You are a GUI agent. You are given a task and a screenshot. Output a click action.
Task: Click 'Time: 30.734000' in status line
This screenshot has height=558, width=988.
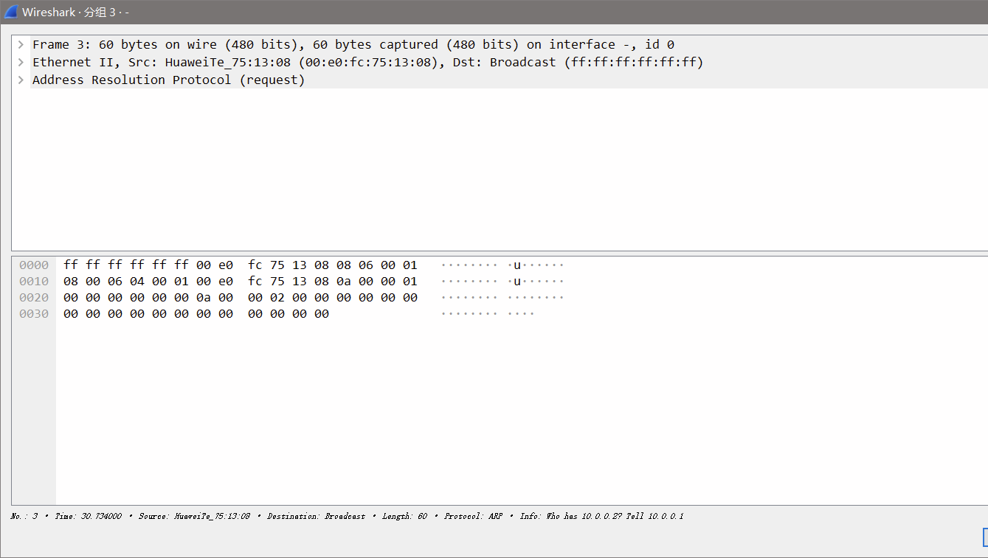pyautogui.click(x=89, y=516)
